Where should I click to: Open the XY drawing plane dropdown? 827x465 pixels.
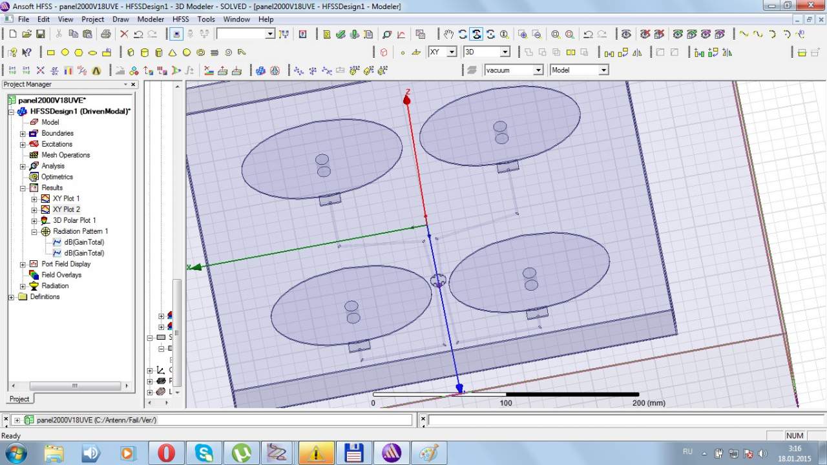[451, 52]
